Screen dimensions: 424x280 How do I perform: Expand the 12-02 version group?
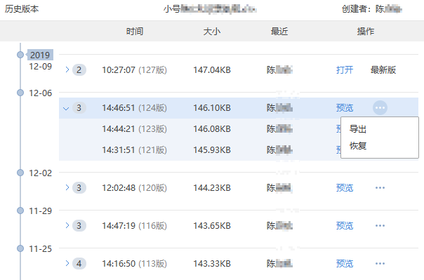pos(67,187)
